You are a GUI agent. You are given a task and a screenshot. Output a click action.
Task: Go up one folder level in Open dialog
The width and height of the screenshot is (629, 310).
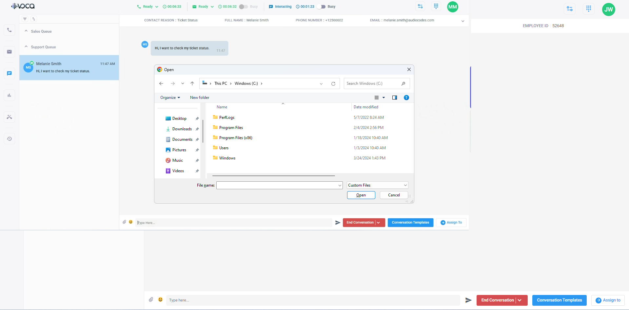(x=192, y=83)
